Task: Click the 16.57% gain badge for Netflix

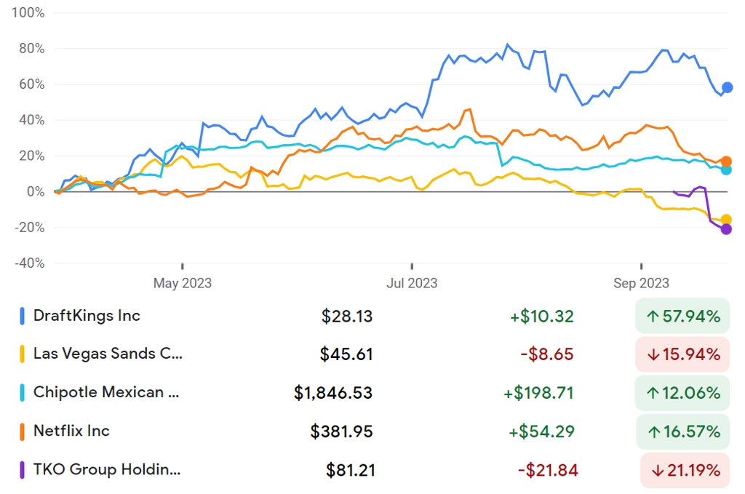Action: tap(682, 431)
